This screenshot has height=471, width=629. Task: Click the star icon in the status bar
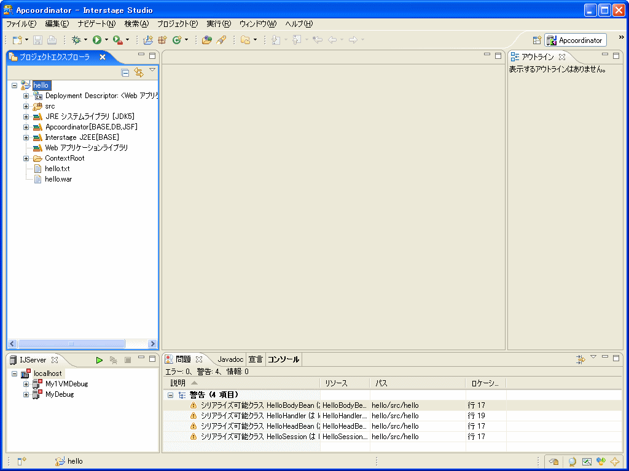614,461
